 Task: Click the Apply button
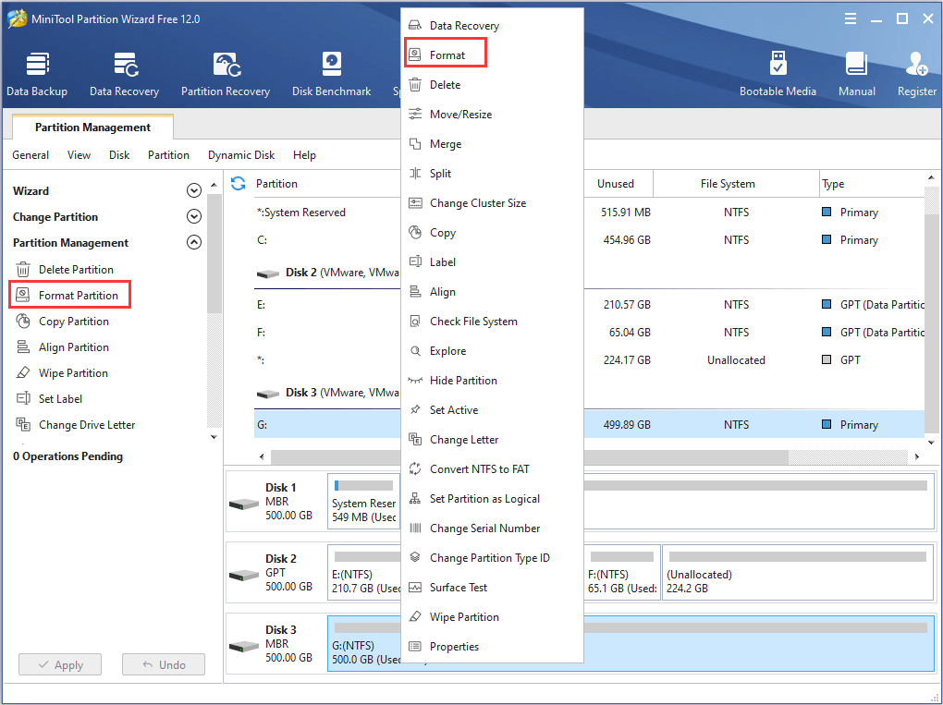point(60,664)
